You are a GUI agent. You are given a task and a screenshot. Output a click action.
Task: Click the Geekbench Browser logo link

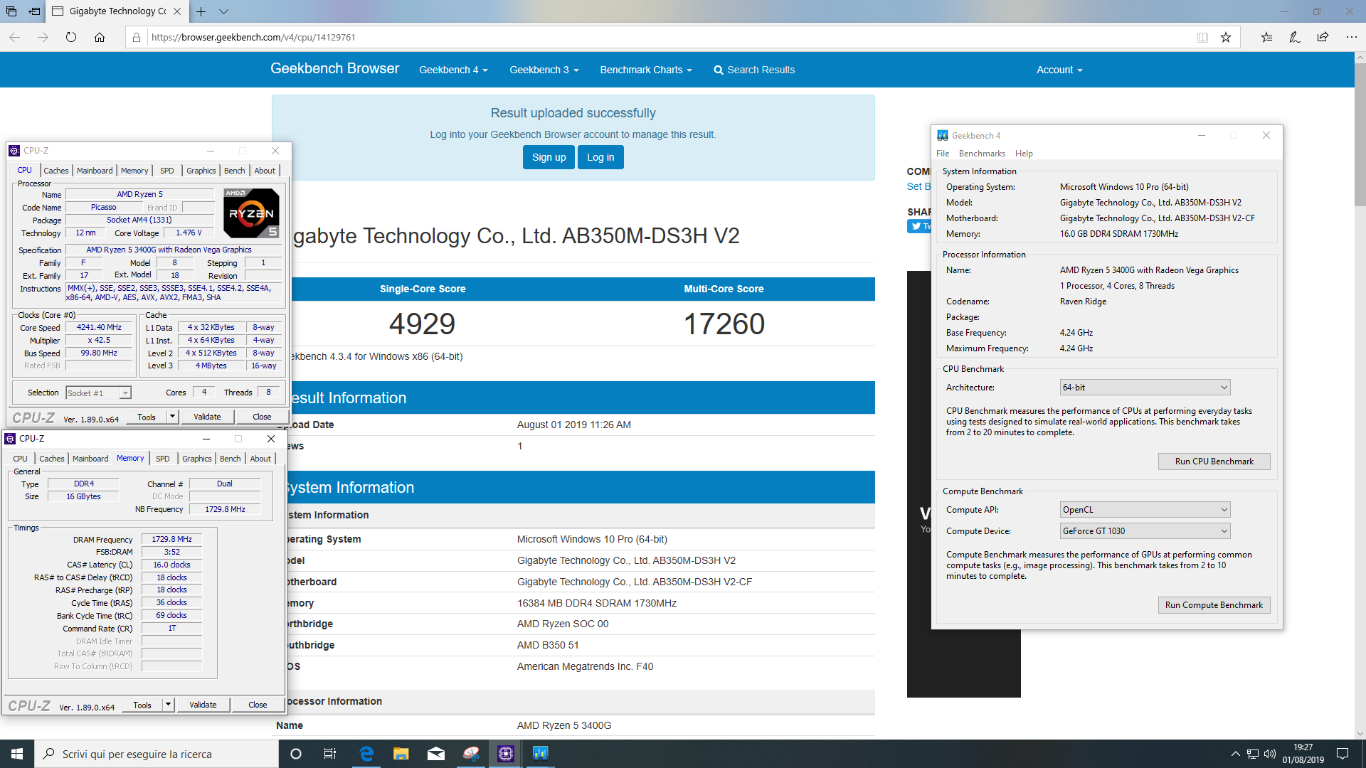click(334, 68)
